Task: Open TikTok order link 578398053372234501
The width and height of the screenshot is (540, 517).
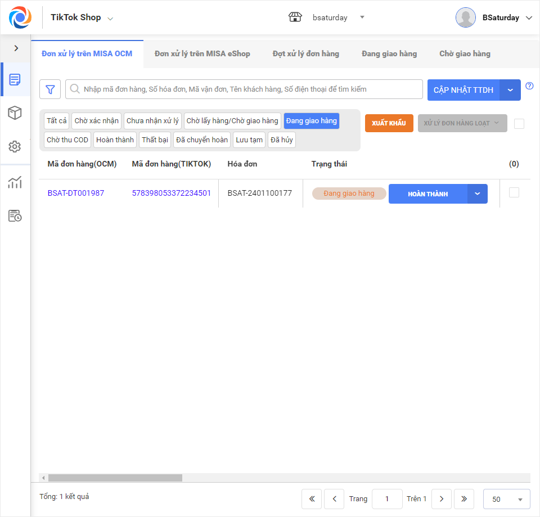Action: click(171, 193)
